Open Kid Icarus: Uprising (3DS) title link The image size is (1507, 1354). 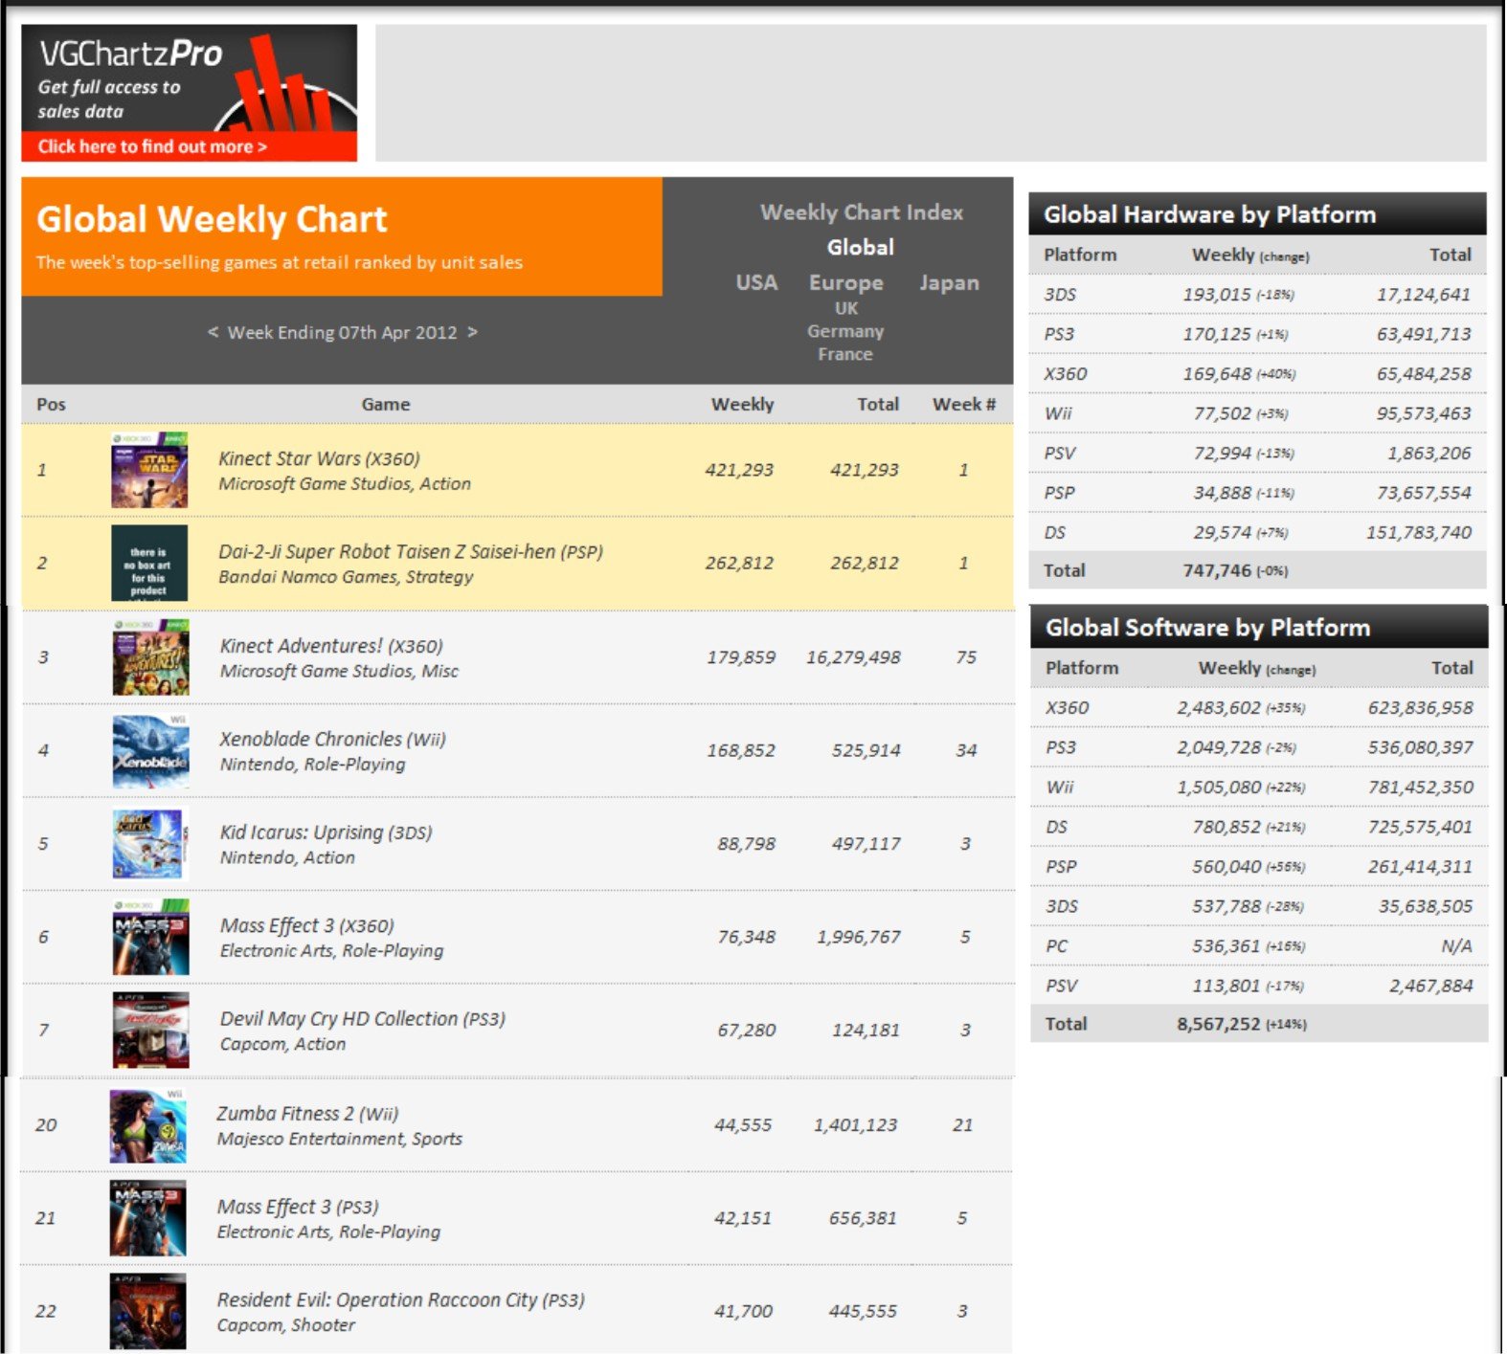[326, 832]
